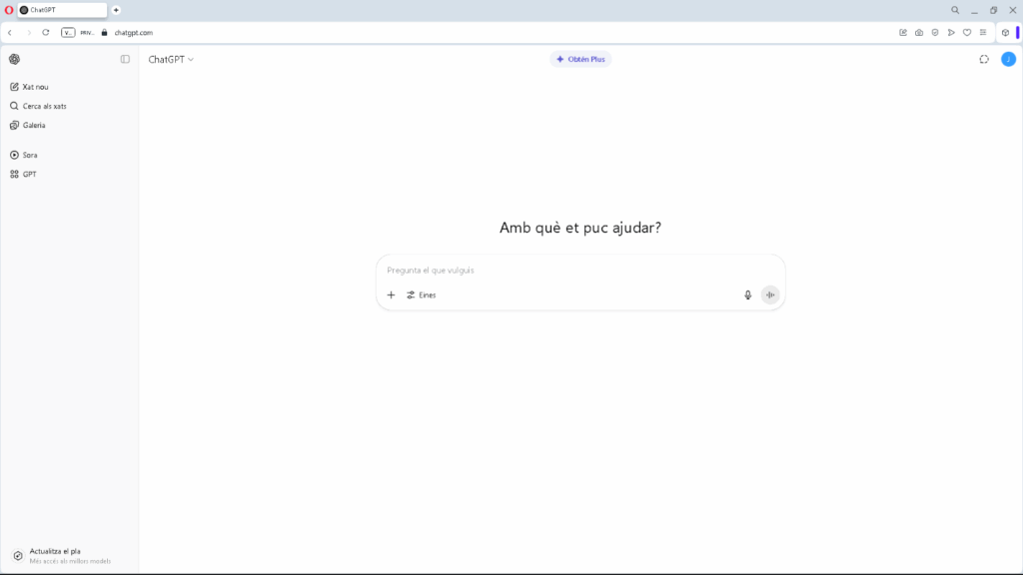This screenshot has width=1023, height=575.
Task: Click the Sora play circle icon
Action: 14,155
